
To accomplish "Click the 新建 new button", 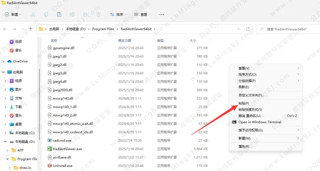I will pyautogui.click(x=13, y=15).
